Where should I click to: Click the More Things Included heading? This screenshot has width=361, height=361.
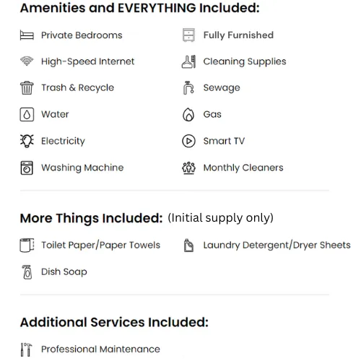[x=92, y=218]
